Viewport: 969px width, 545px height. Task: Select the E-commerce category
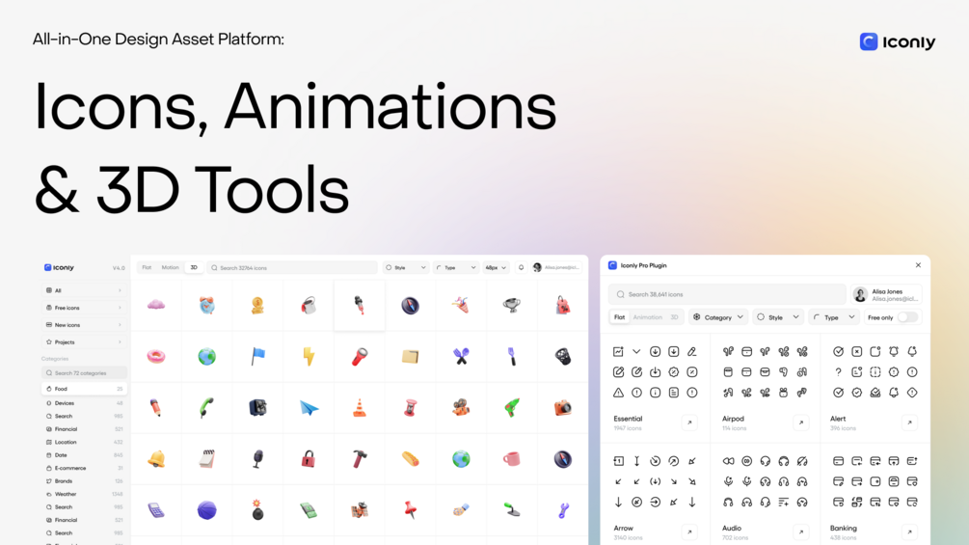[84, 468]
